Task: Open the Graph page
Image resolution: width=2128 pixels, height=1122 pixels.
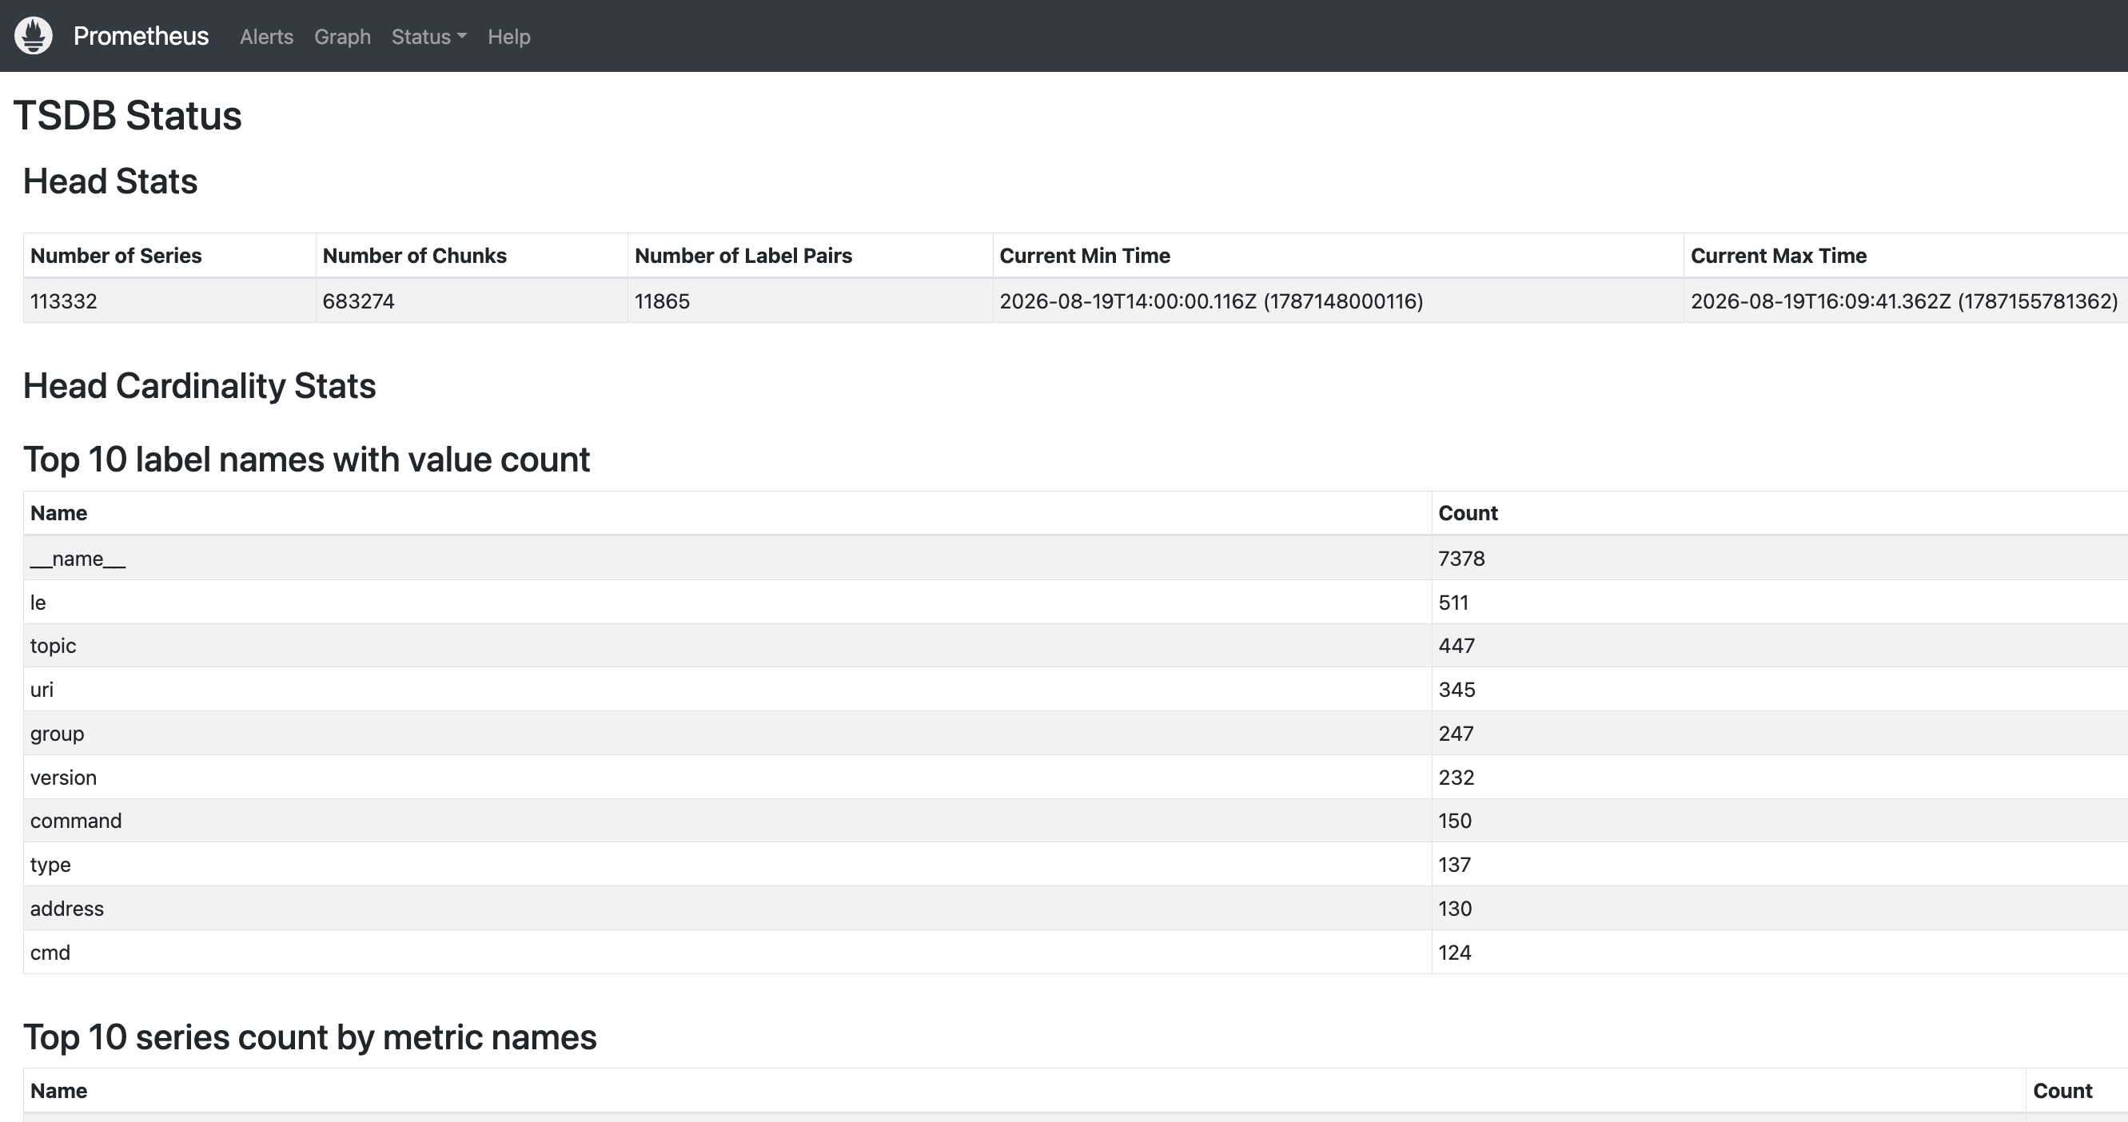Action: click(342, 37)
